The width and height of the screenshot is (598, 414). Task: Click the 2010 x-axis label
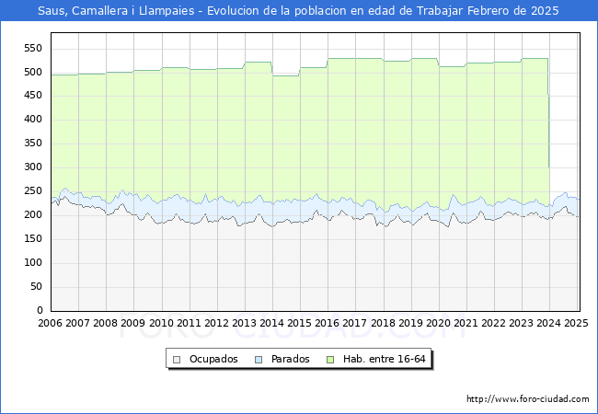161,323
